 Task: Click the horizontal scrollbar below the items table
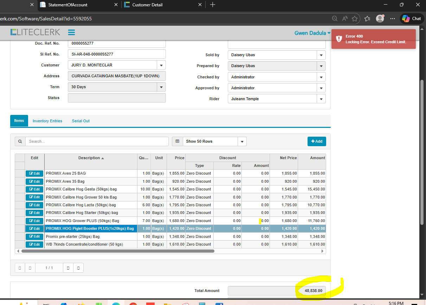[118, 251]
